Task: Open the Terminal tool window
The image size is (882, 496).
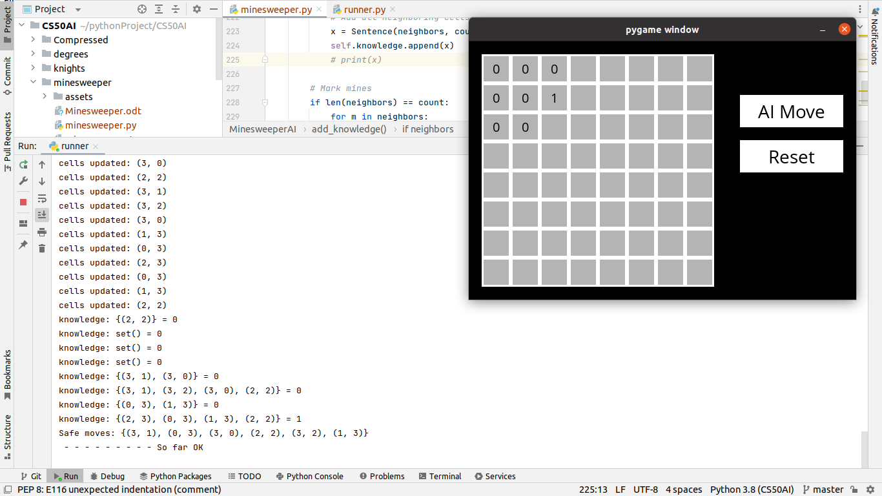Action: pos(440,476)
